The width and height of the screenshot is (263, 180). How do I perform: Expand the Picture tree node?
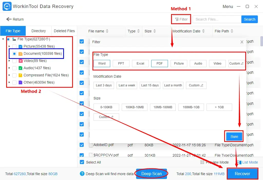9,46
